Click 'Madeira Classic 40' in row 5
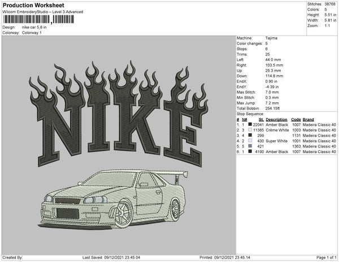 pyautogui.click(x=319, y=146)
